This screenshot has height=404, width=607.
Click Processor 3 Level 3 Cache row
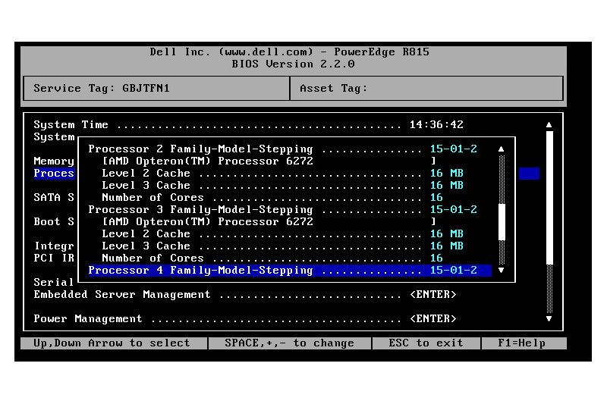point(282,246)
